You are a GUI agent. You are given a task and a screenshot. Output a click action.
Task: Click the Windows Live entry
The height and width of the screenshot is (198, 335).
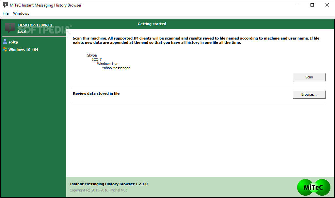108,64
